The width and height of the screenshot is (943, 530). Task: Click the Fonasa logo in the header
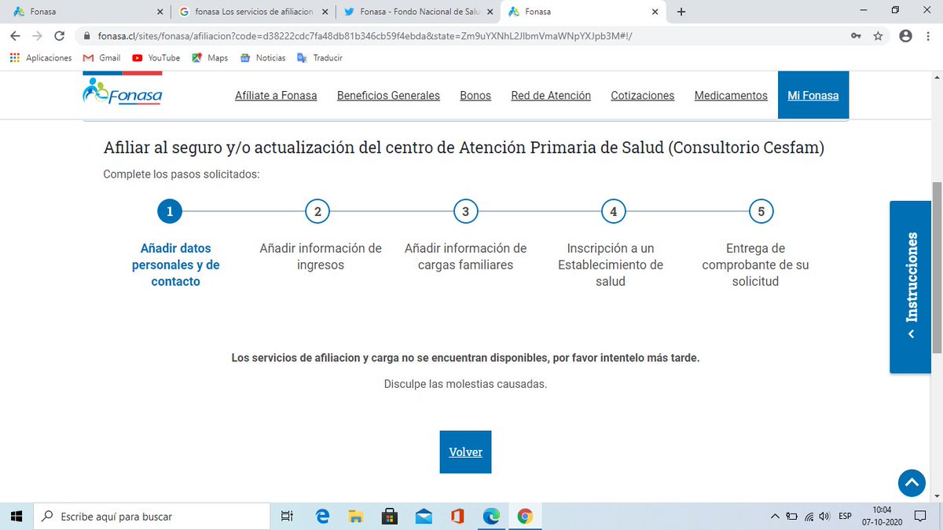coord(122,91)
